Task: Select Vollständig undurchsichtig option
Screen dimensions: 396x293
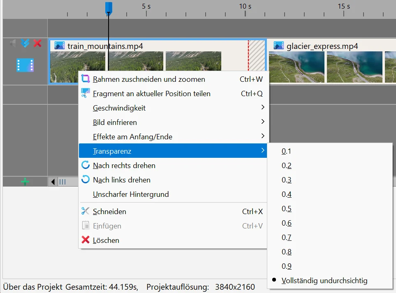Action: tap(330, 281)
